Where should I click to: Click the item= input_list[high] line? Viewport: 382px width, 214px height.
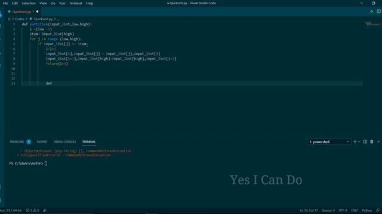click(52, 34)
